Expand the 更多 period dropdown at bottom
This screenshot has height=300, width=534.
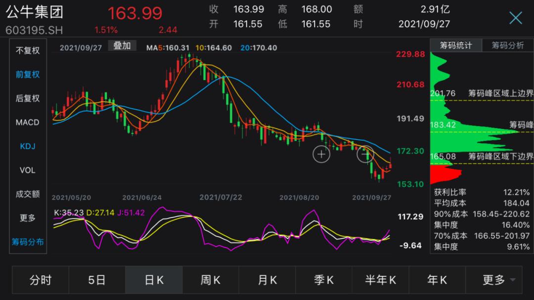(494, 280)
